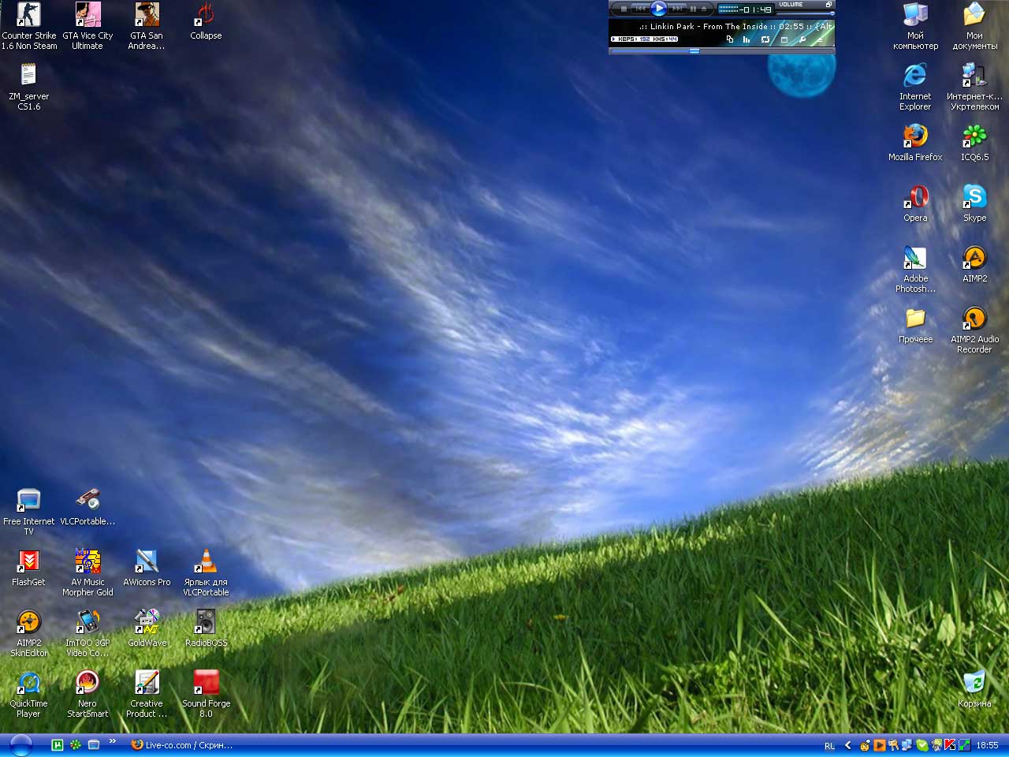Open player settings wrench icon
This screenshot has width=1009, height=757.
click(x=802, y=39)
